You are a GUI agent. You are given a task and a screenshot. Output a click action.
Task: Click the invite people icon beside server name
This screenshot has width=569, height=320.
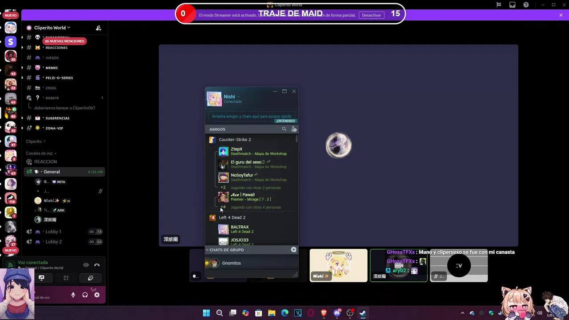point(98,28)
